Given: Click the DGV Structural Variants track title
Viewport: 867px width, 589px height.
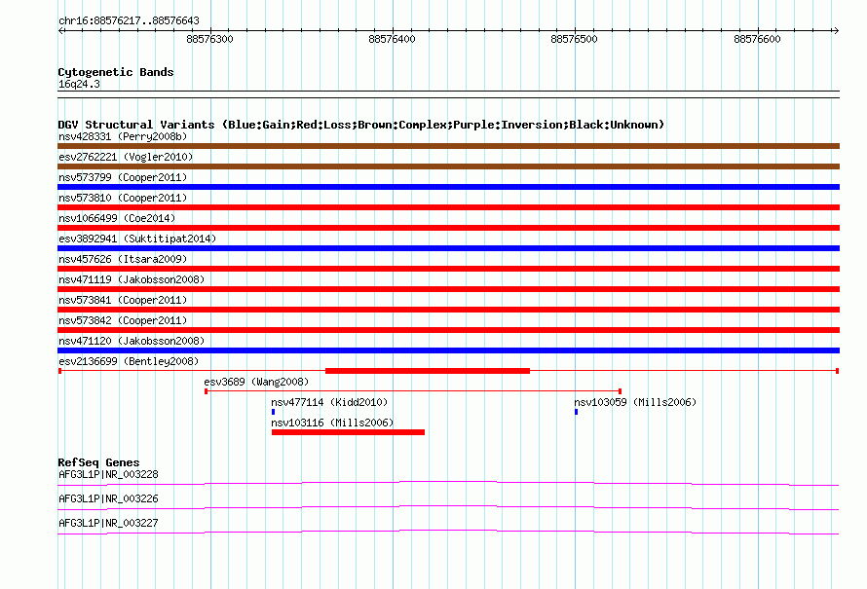Looking at the screenshot, I should pyautogui.click(x=361, y=125).
